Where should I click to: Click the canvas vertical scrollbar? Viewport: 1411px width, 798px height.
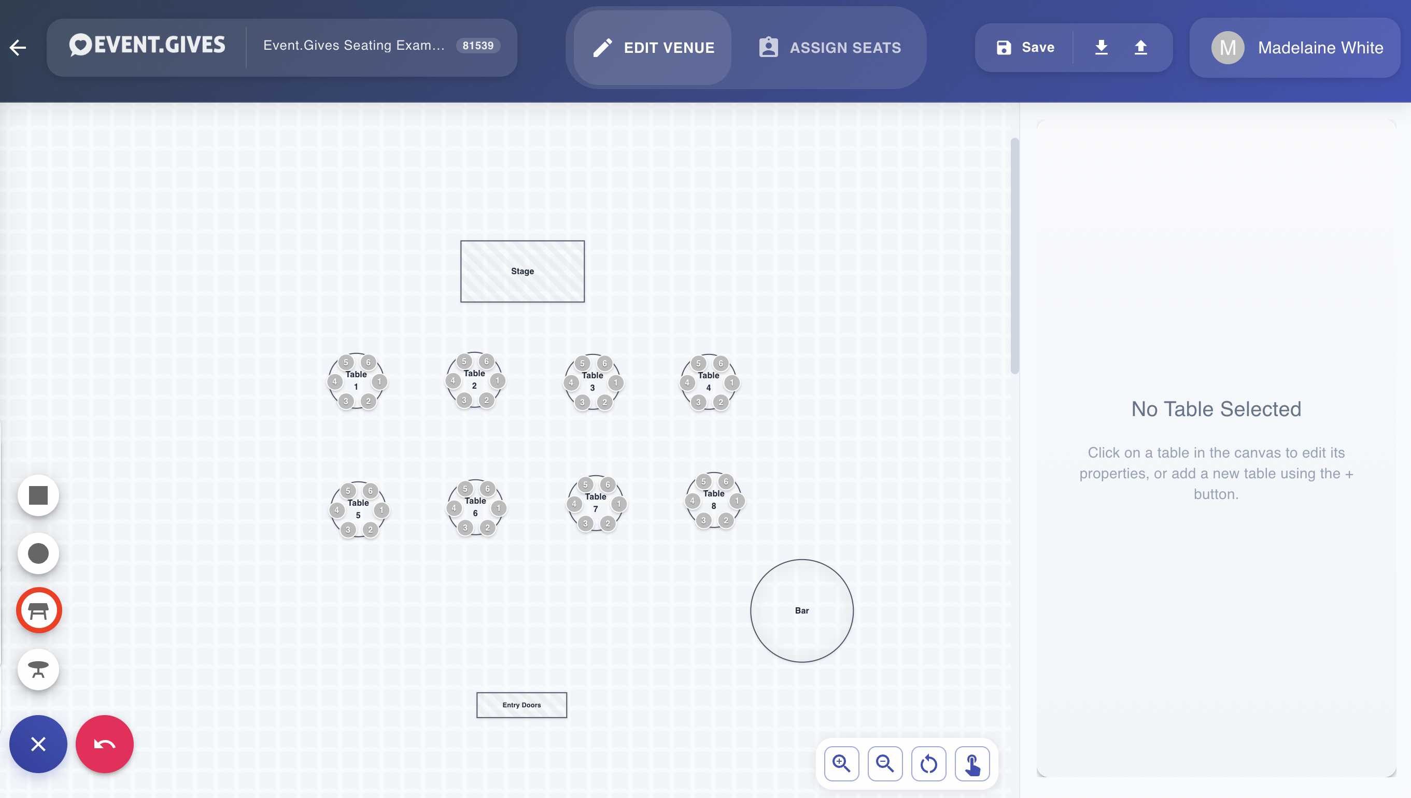pos(1014,256)
